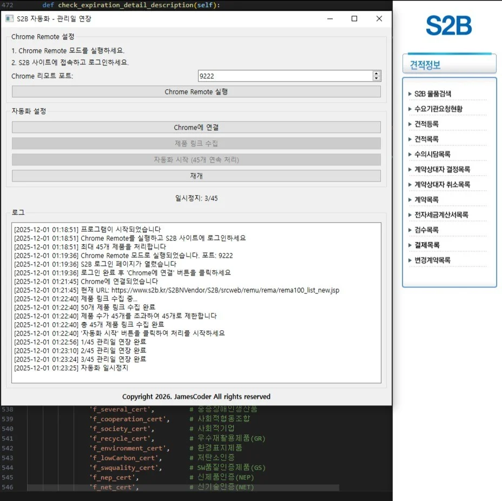This screenshot has height=501, width=502.
Task: Navigate to 전자세금계산서목록
Action: tap(441, 215)
